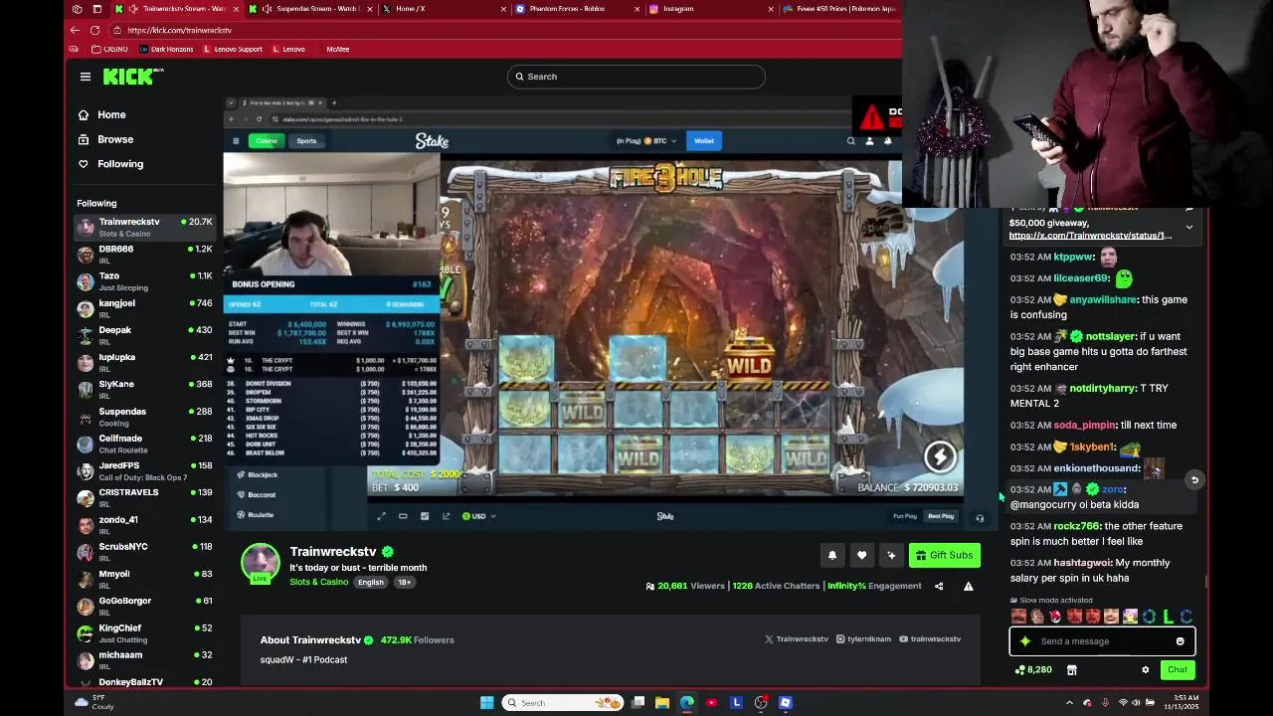Open the emoji picker in the chat box

[1180, 641]
